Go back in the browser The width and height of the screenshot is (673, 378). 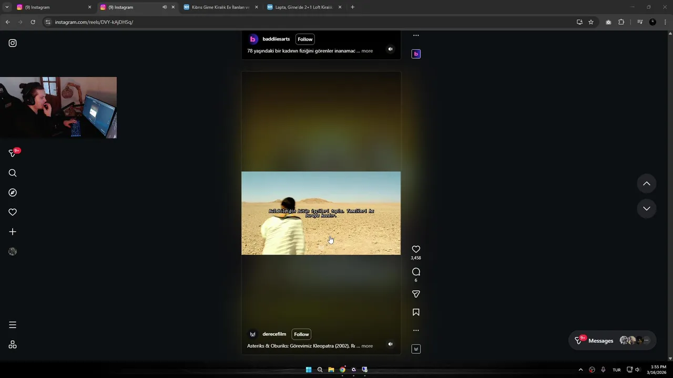pos(7,22)
